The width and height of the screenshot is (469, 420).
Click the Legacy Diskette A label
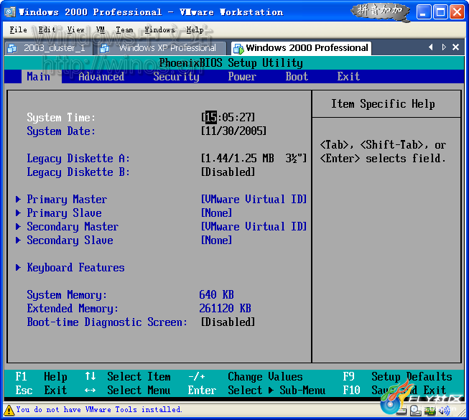pyautogui.click(x=78, y=158)
